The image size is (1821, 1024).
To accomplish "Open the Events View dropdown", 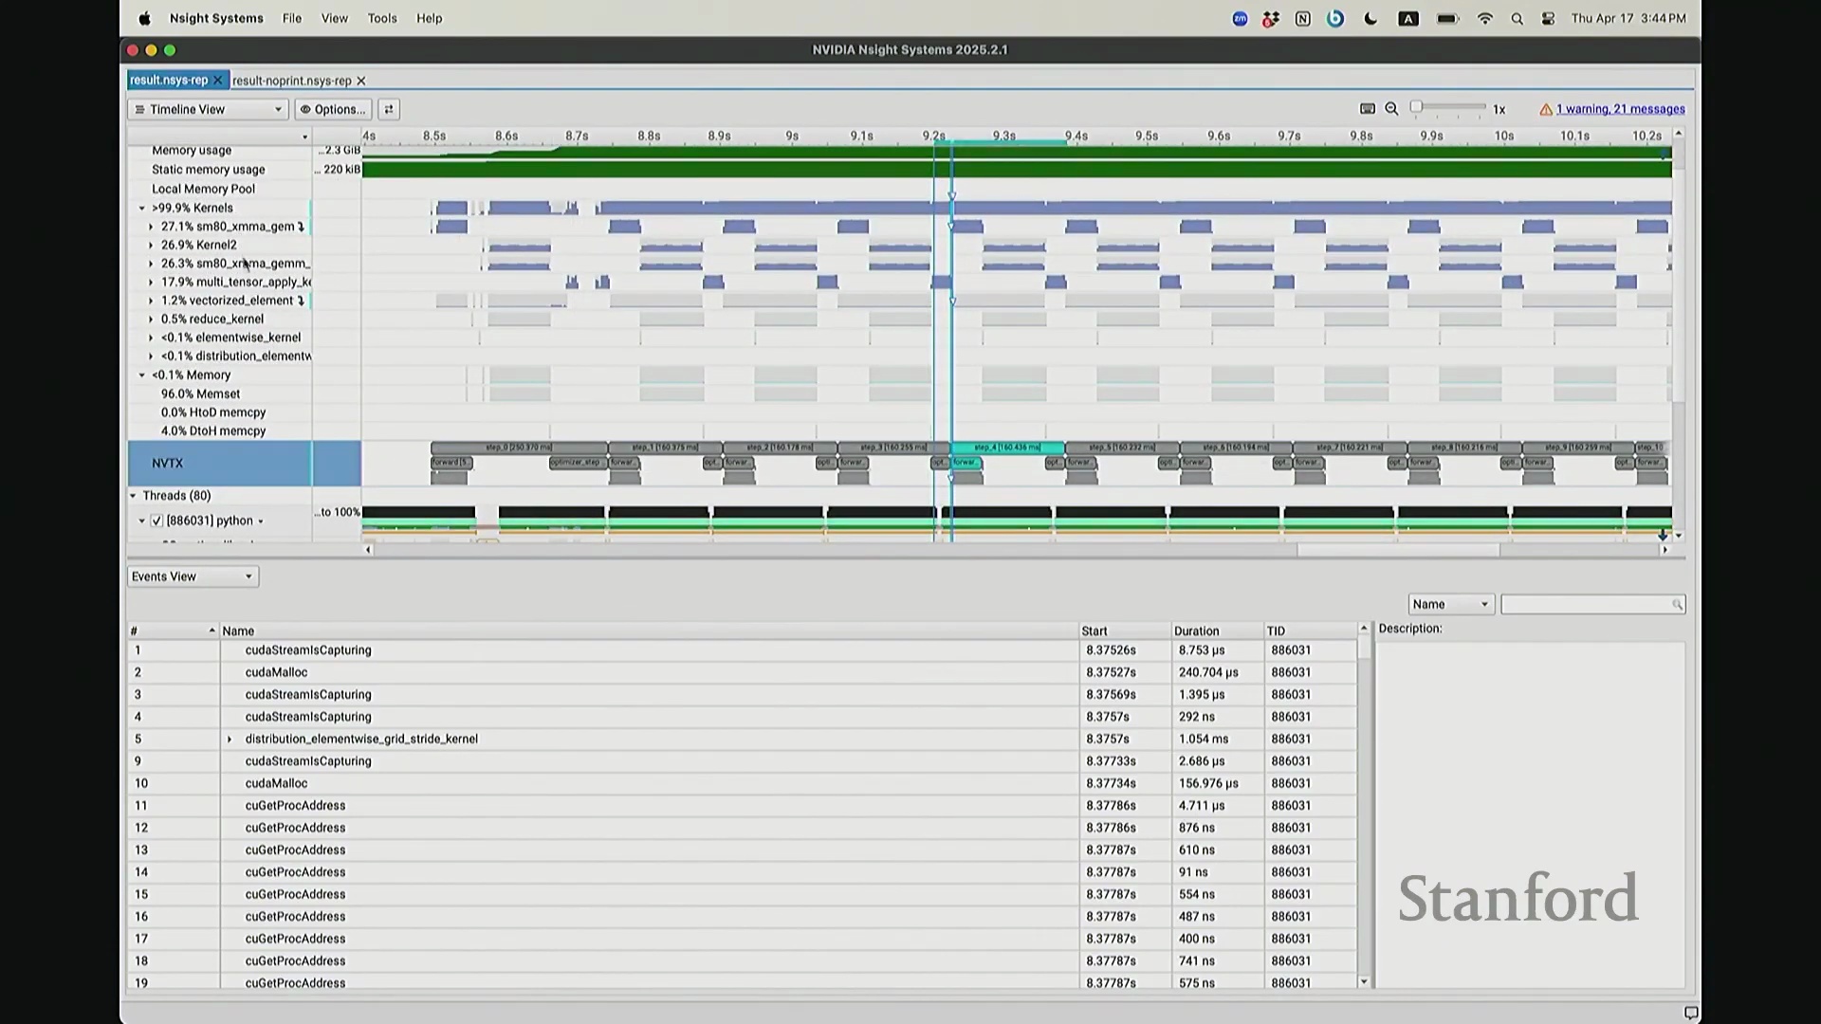I will [193, 576].
